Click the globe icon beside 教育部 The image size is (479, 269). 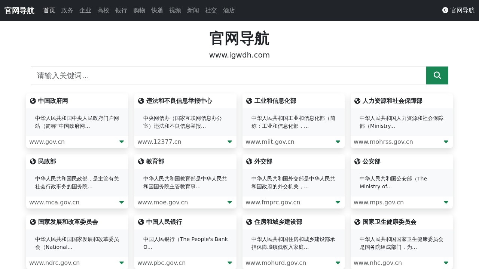tap(141, 161)
